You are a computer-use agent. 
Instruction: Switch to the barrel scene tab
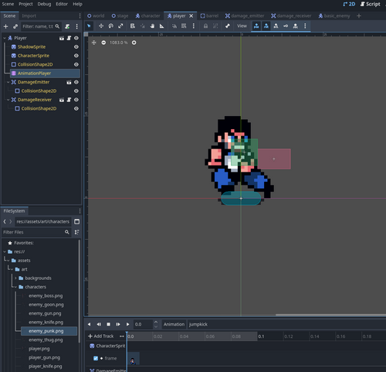tap(209, 16)
